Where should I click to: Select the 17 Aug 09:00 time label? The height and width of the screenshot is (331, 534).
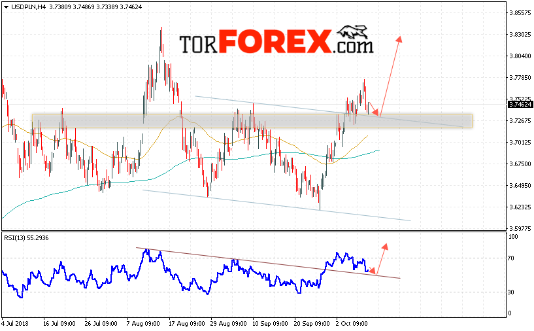187,323
